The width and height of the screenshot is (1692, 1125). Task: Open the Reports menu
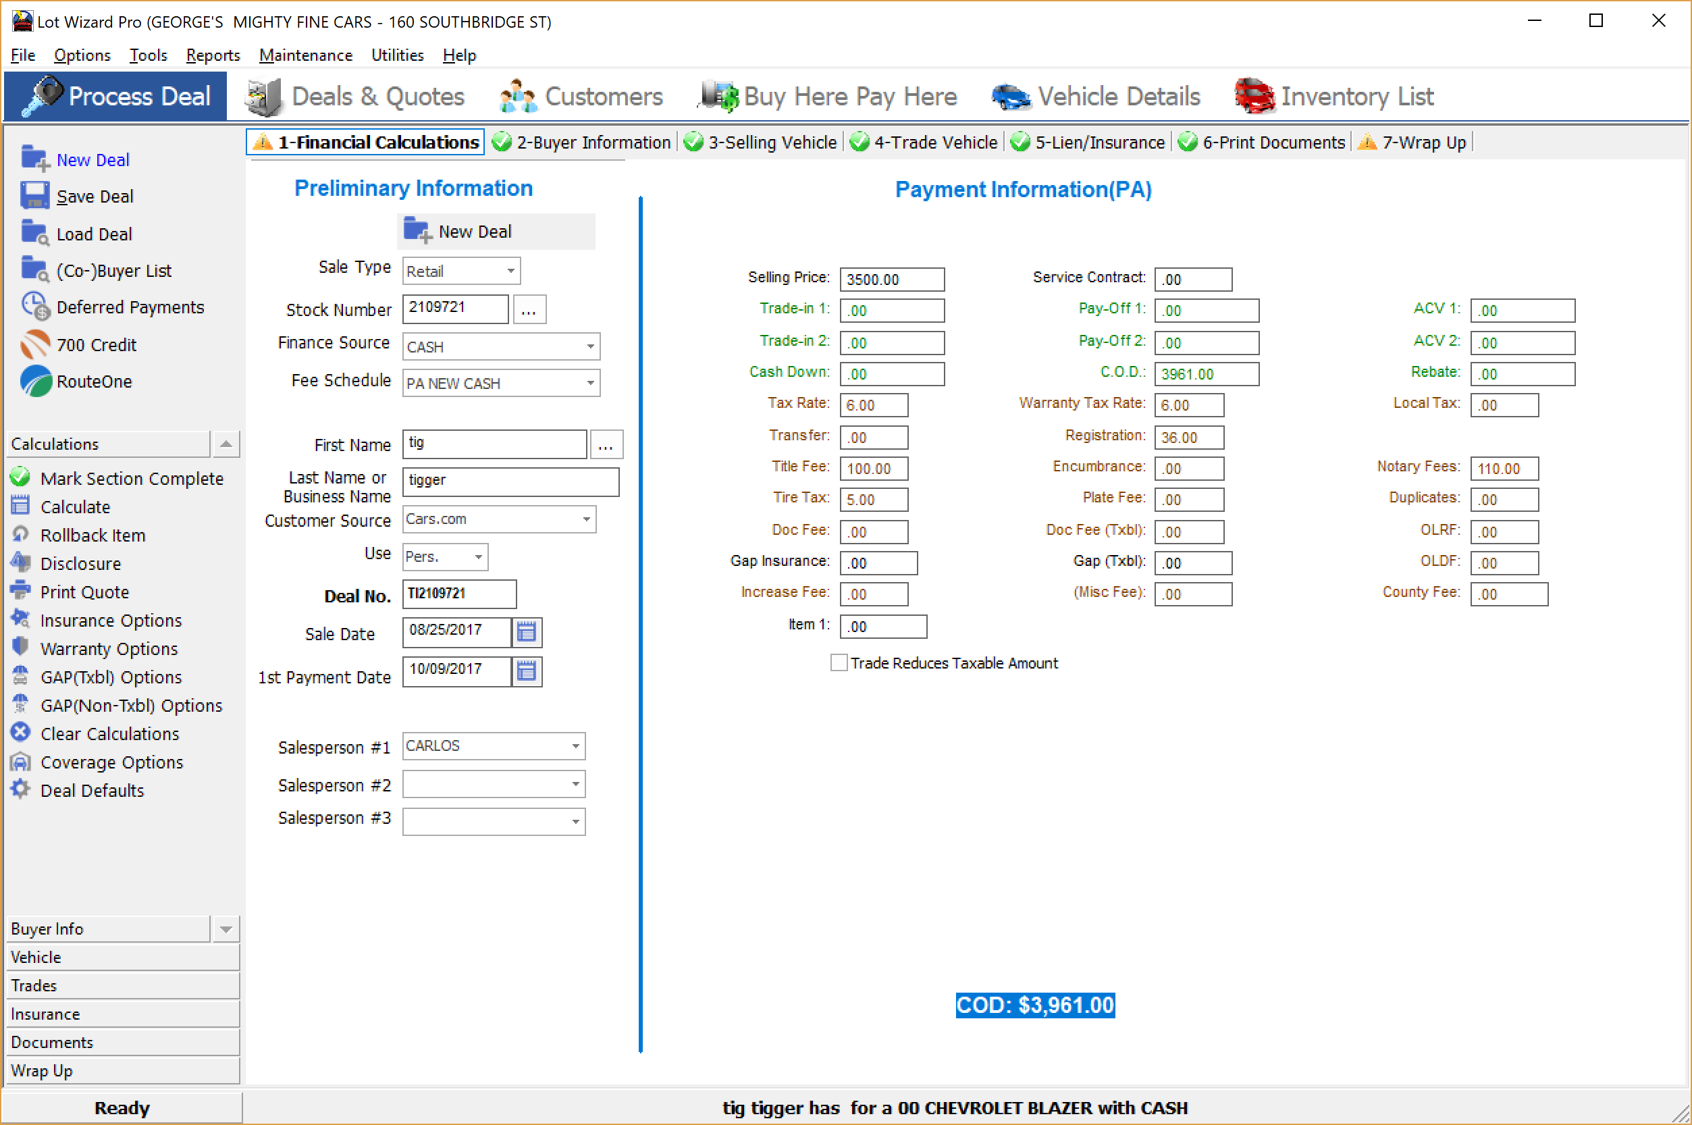tap(213, 55)
